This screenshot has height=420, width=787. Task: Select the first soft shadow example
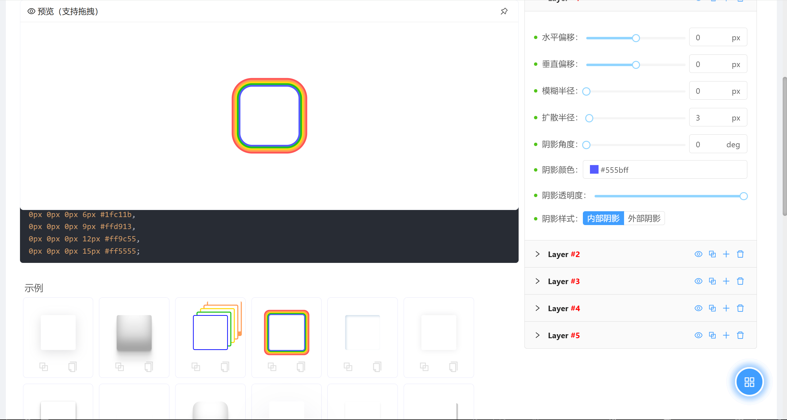58,333
